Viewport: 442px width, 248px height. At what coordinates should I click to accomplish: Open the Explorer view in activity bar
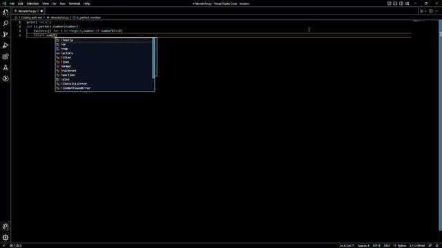pos(6,12)
